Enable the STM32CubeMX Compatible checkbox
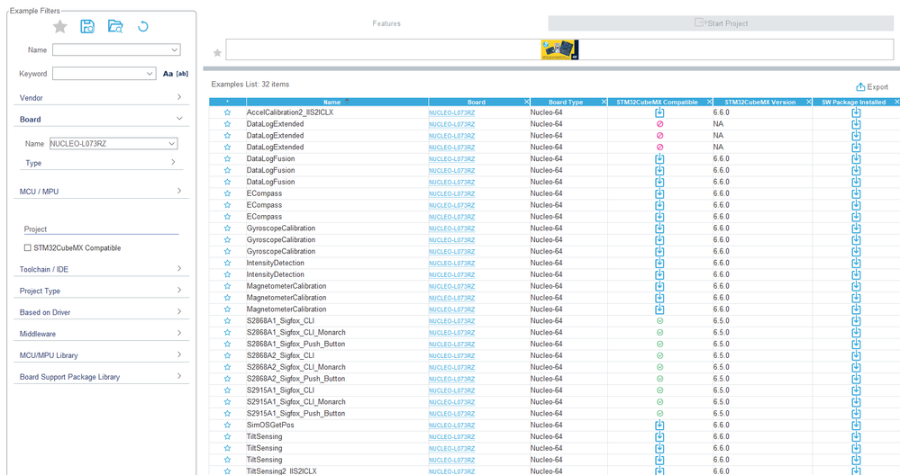 (x=28, y=248)
